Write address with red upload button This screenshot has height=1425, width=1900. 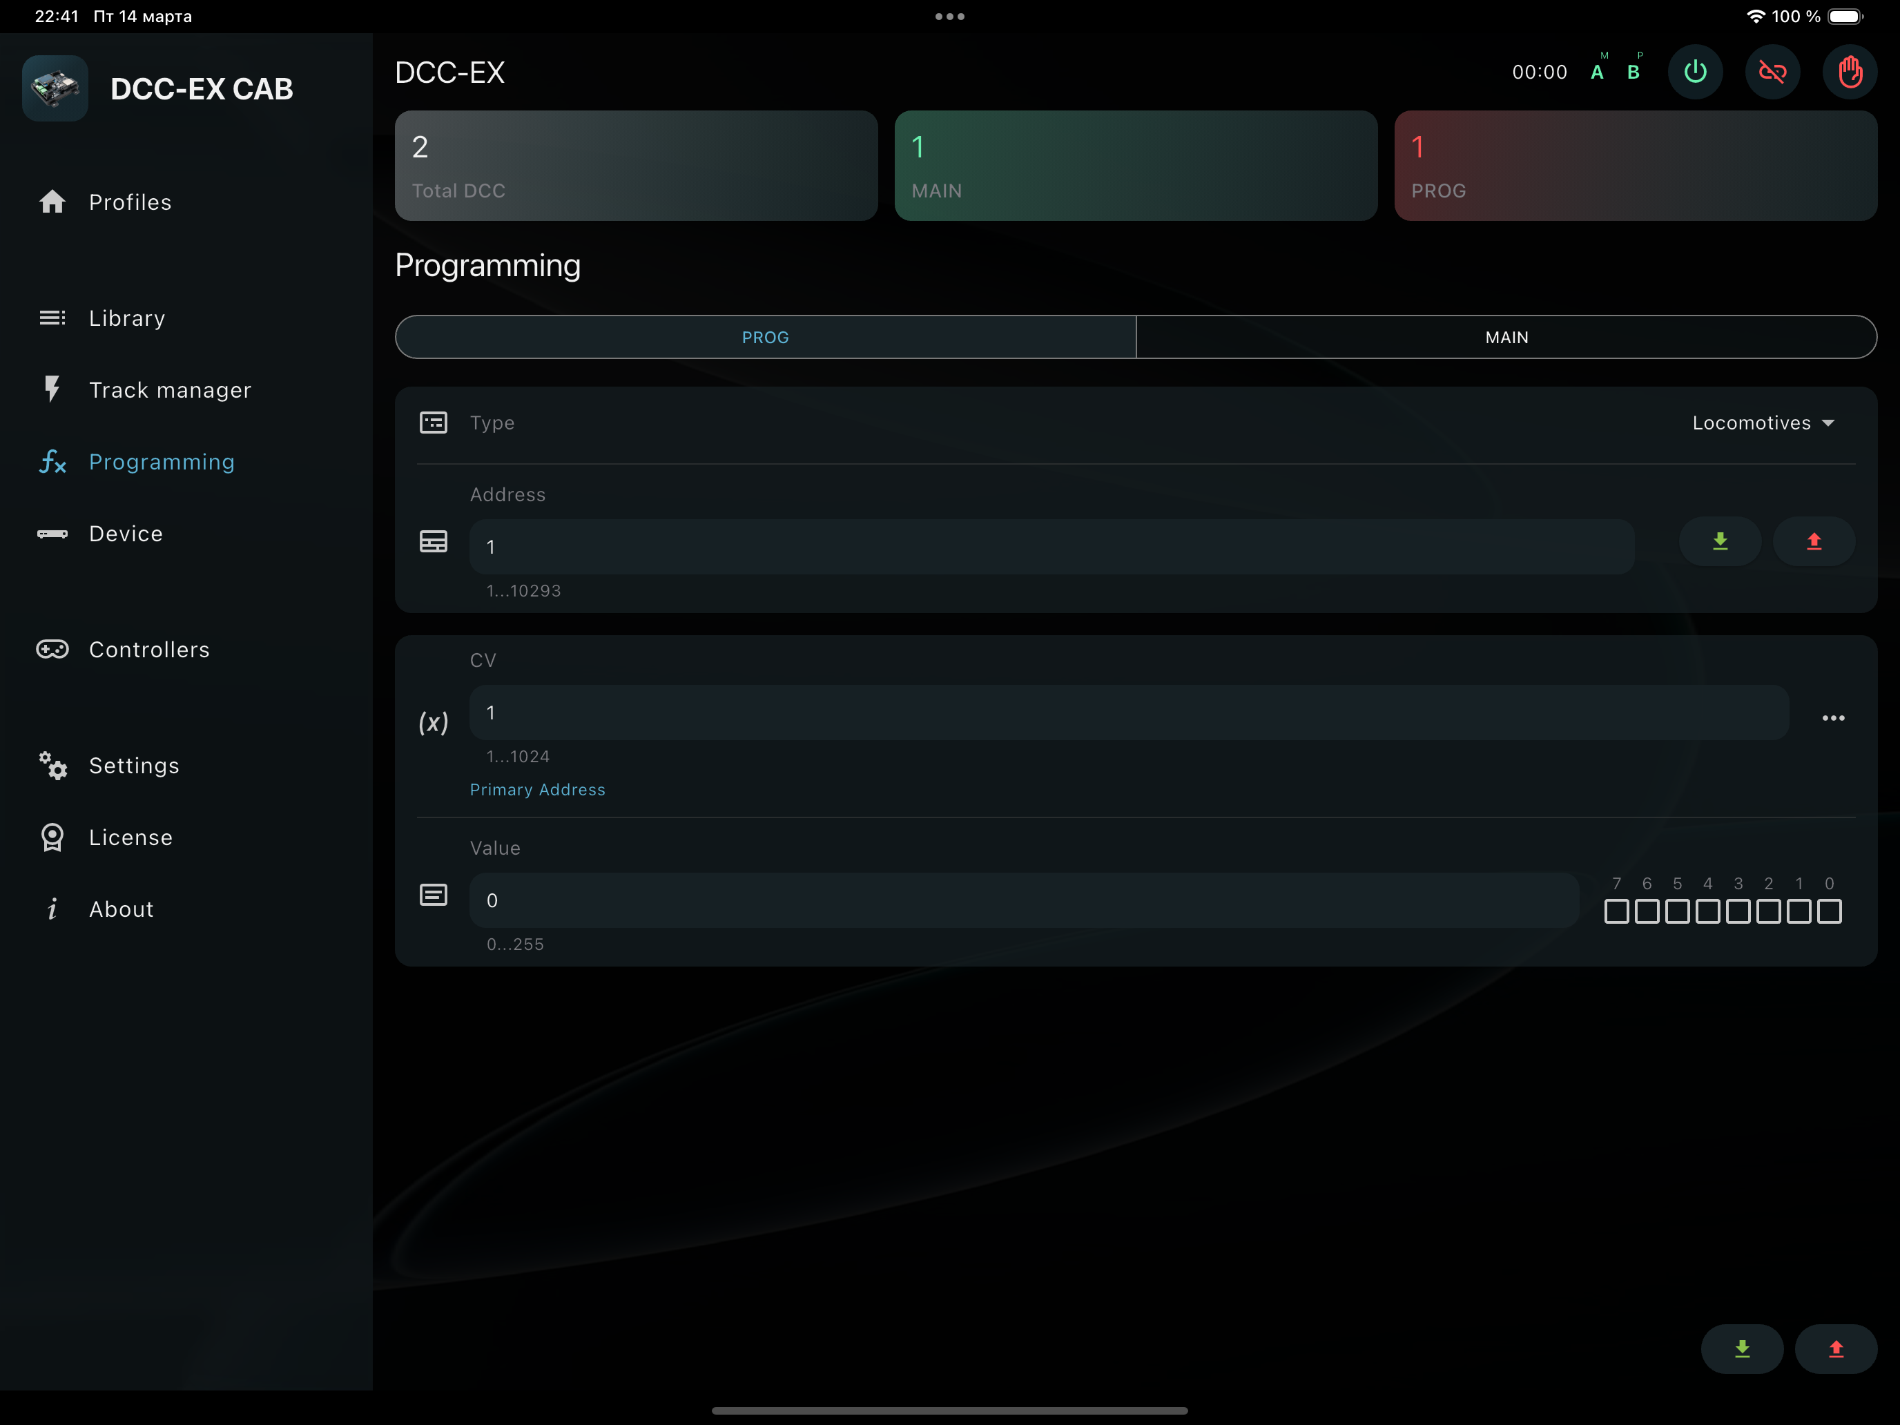pos(1814,541)
